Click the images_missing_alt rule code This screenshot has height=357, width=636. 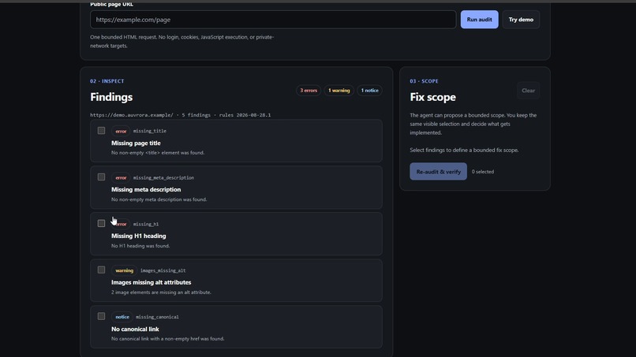[x=163, y=270]
